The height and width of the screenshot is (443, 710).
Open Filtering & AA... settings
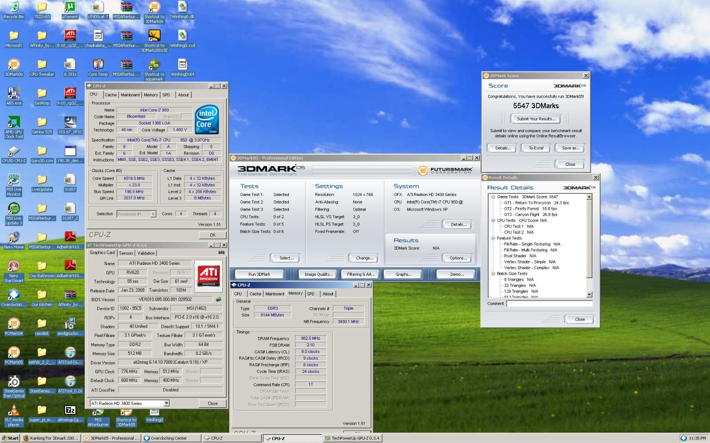[x=360, y=274]
